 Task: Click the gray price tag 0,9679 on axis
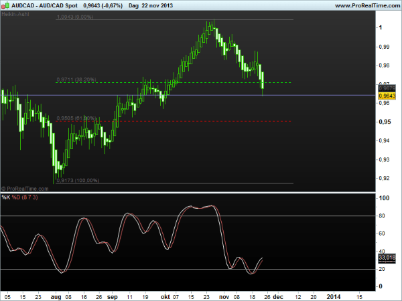pyautogui.click(x=387, y=88)
